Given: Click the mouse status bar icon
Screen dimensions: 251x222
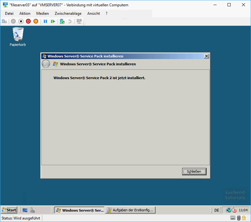Looking at the screenshot, I should (239, 218).
